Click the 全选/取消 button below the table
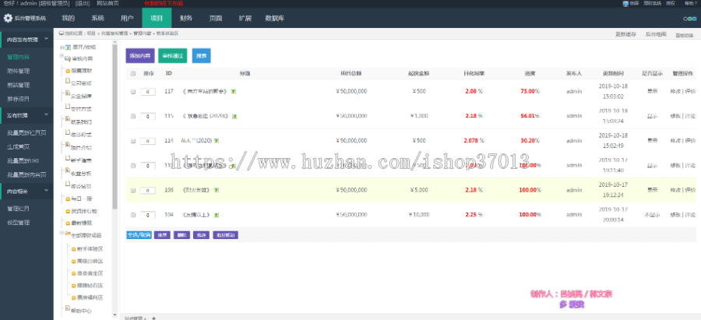701x320 pixels. click(139, 235)
